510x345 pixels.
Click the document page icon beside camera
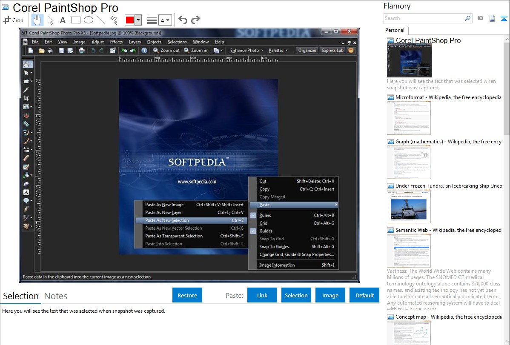pyautogui.click(x=492, y=18)
